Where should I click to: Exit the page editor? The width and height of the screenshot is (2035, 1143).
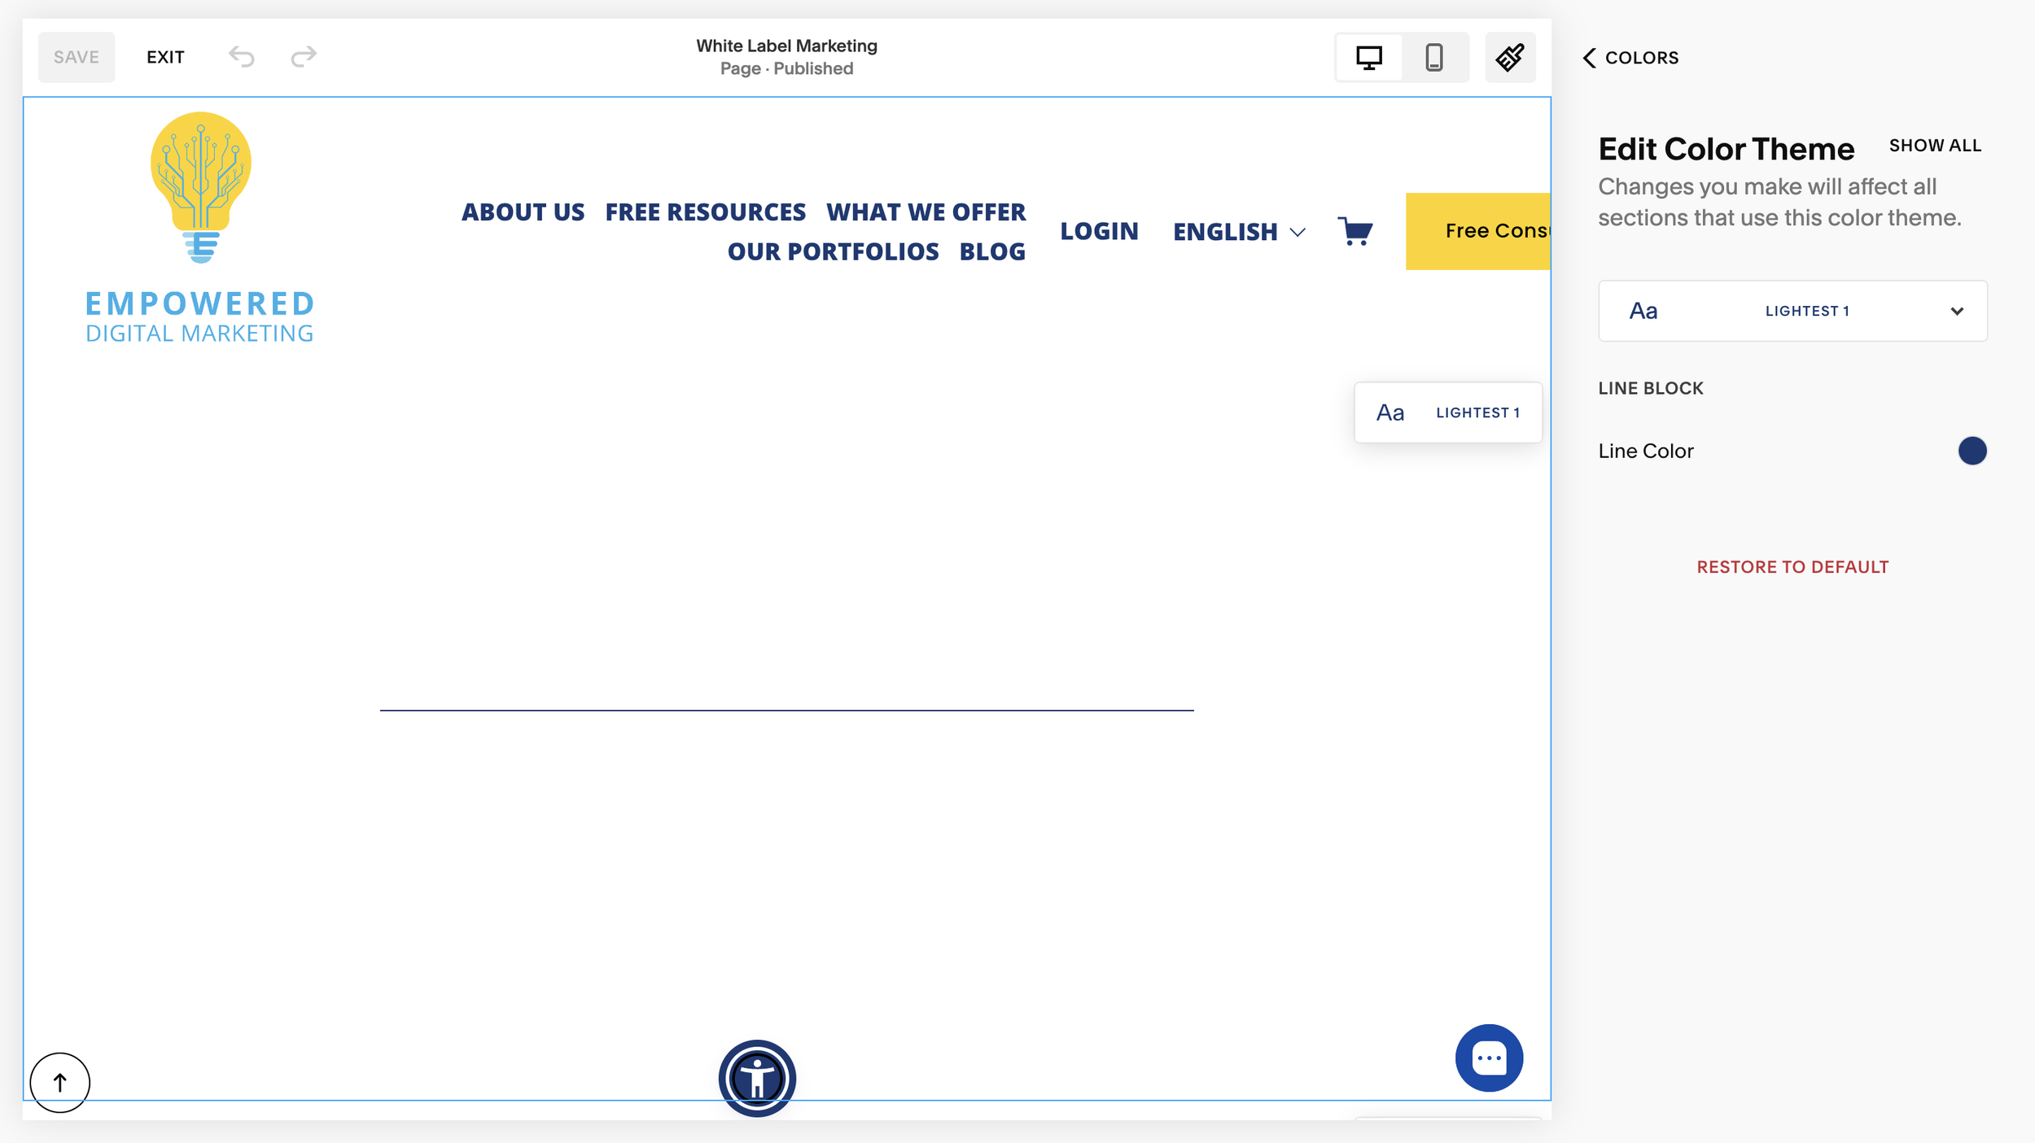click(165, 57)
